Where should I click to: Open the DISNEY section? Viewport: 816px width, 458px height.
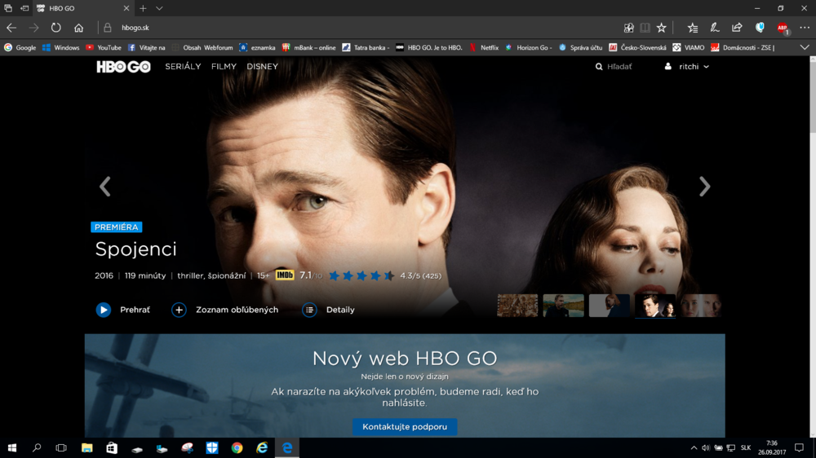263,67
